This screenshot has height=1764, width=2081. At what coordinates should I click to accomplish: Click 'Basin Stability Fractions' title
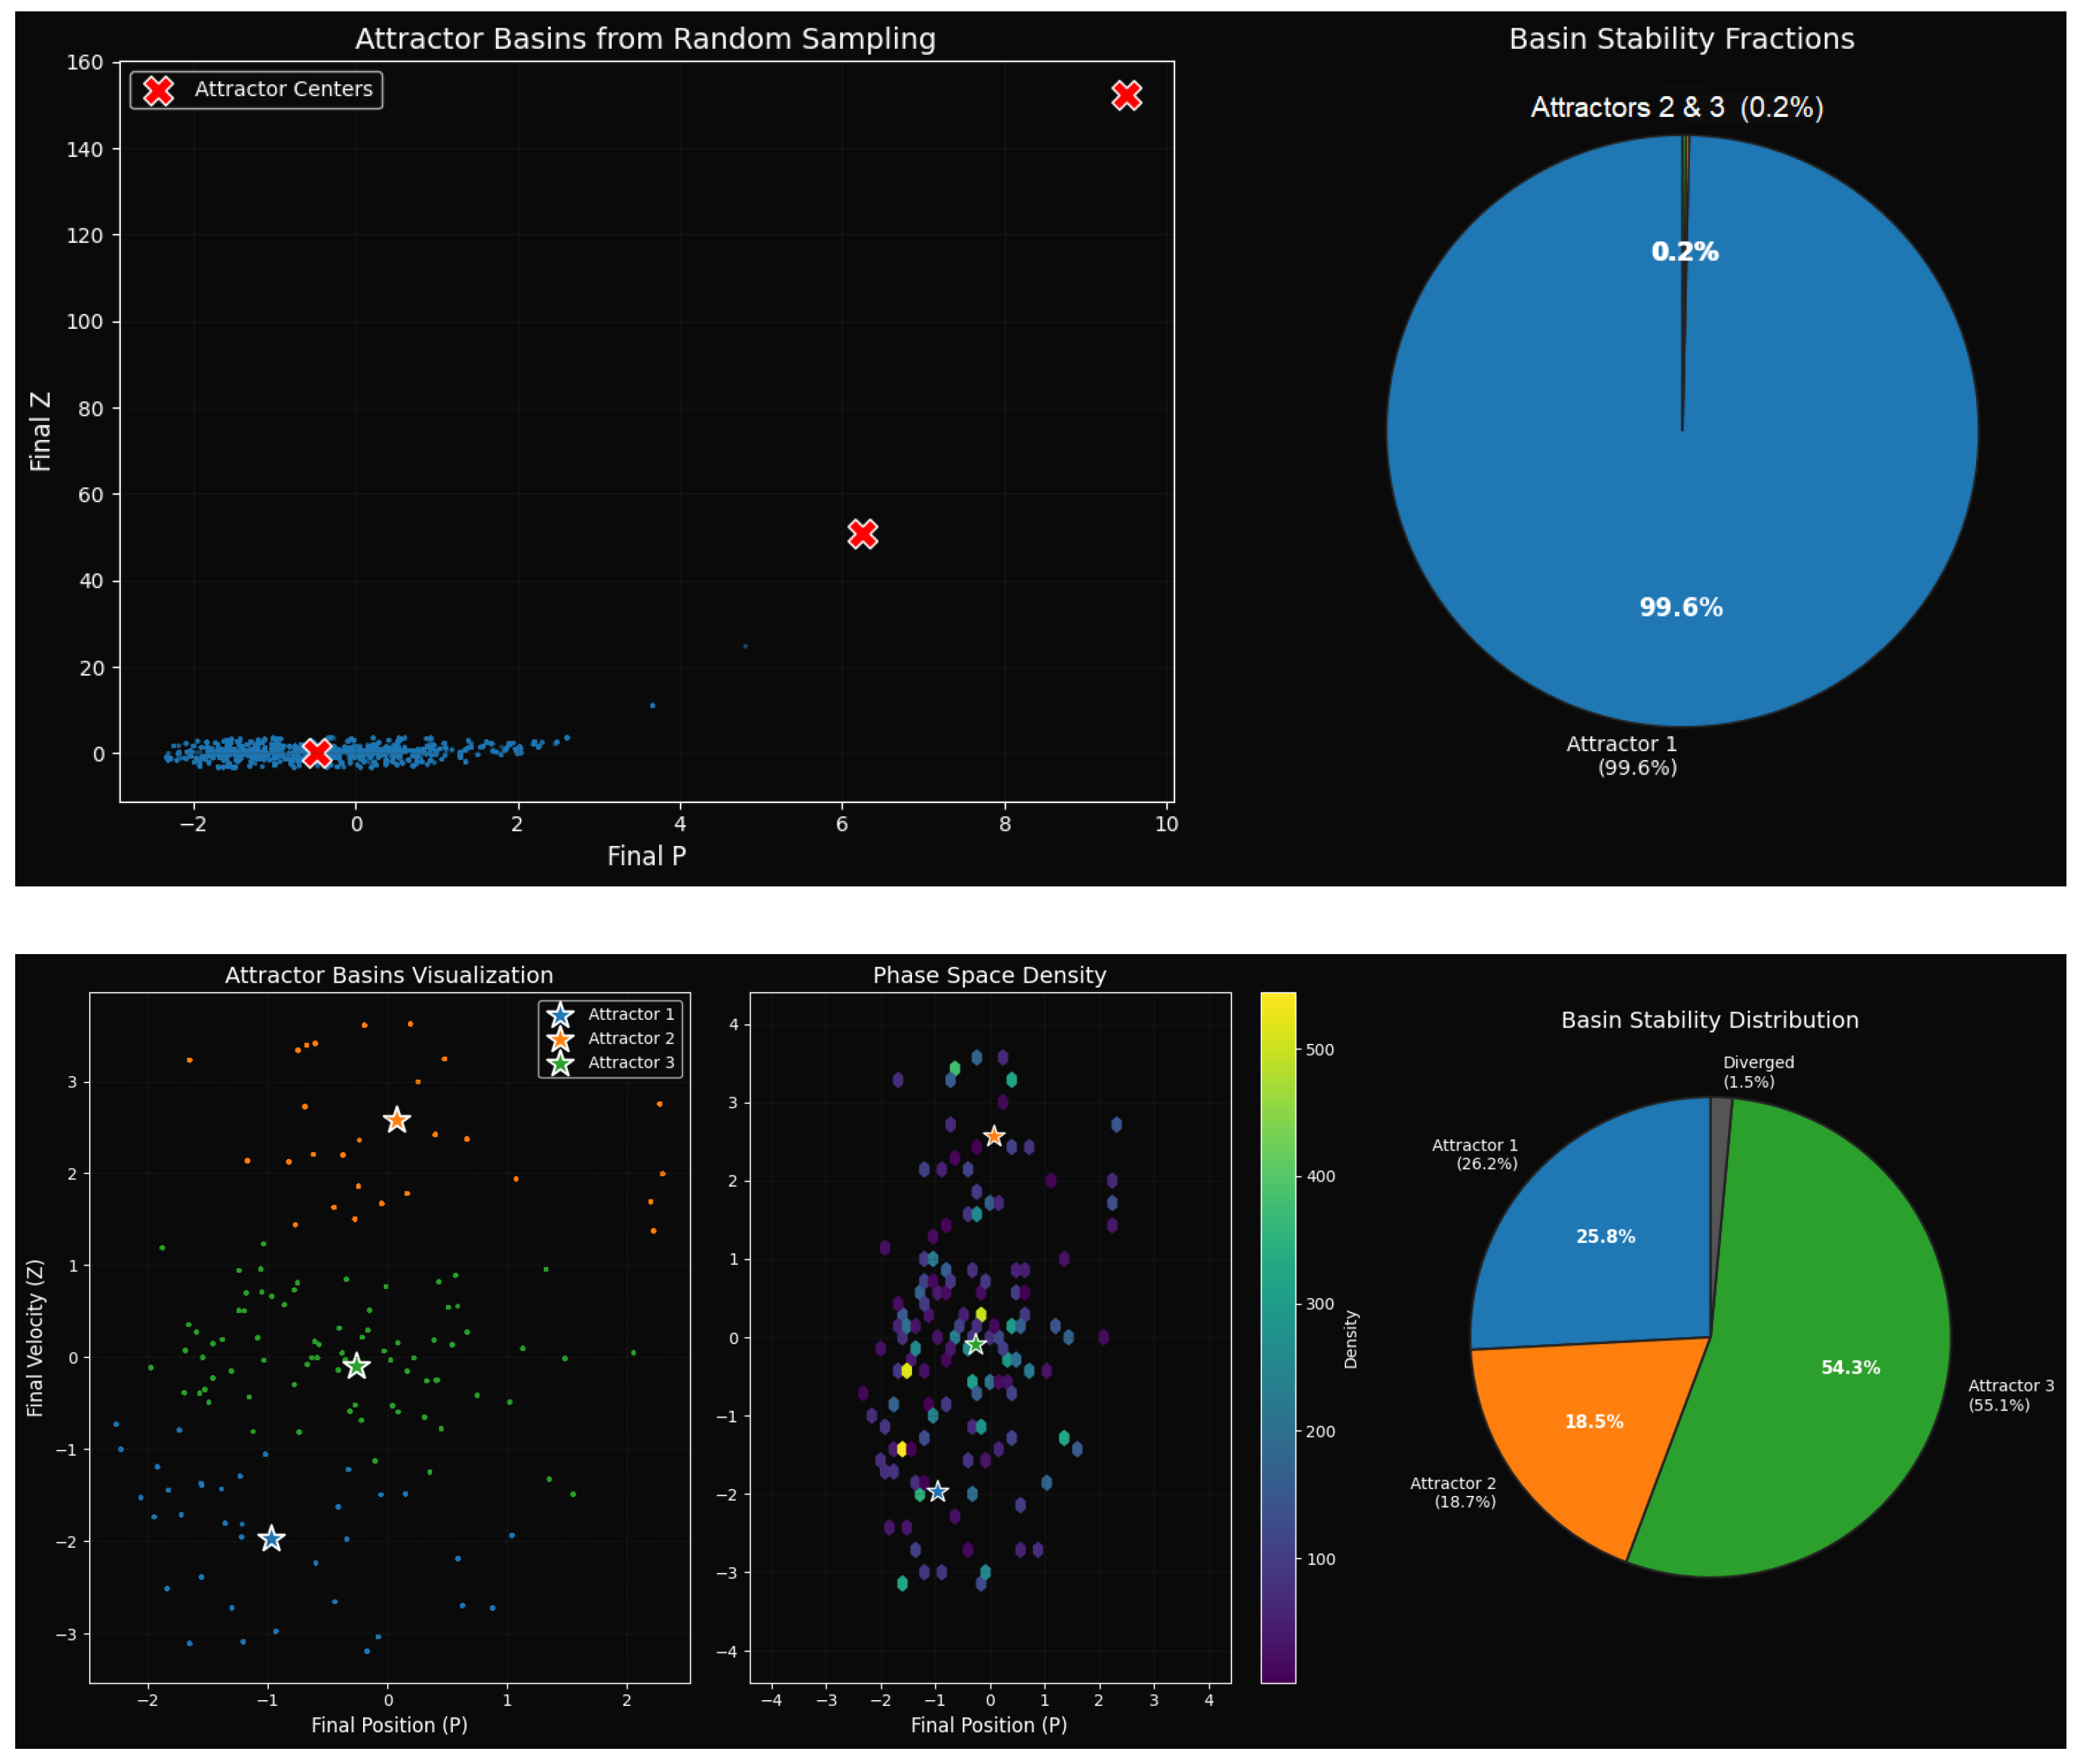point(1681,39)
